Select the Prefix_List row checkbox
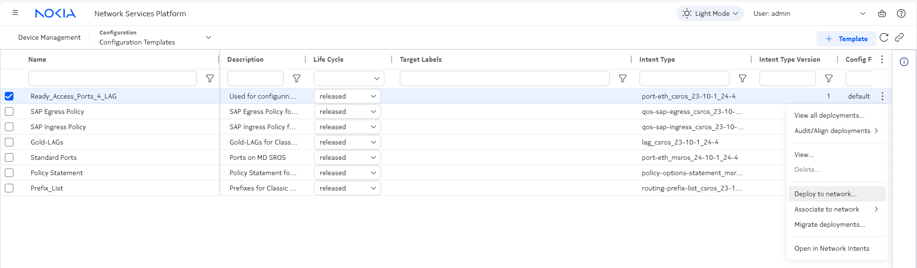 [x=9, y=188]
